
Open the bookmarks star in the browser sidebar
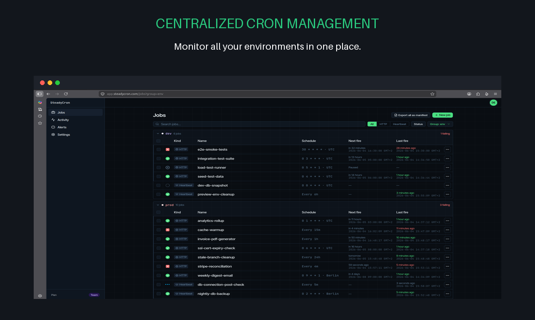pyautogui.click(x=40, y=123)
